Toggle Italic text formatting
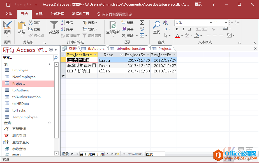Screen dimensions: 259x163 point(183,29)
